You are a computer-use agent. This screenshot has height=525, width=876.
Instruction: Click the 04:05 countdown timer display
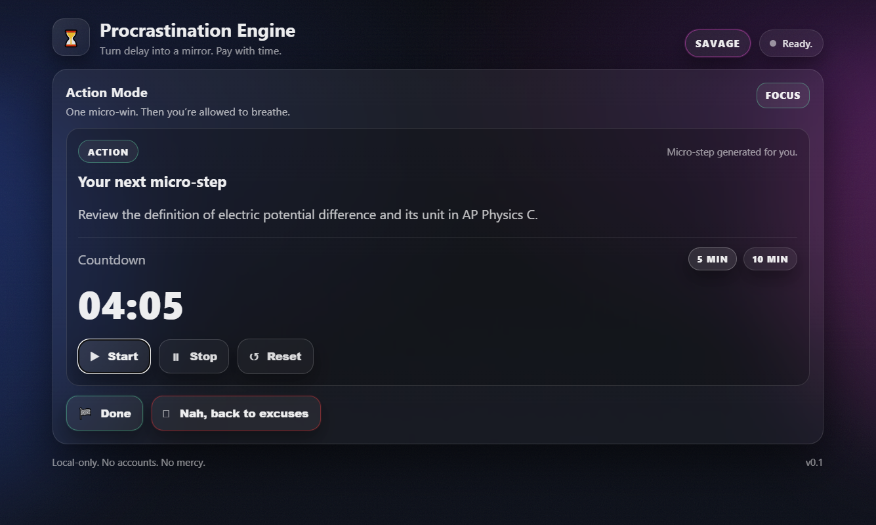[x=131, y=306]
